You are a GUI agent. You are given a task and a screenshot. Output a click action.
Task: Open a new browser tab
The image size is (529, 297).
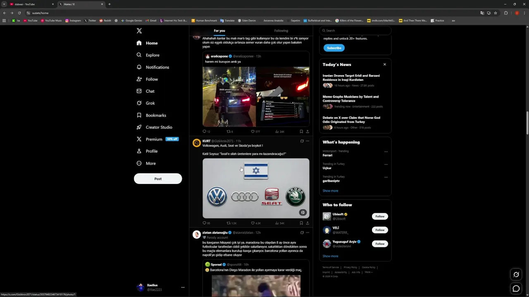110,4
